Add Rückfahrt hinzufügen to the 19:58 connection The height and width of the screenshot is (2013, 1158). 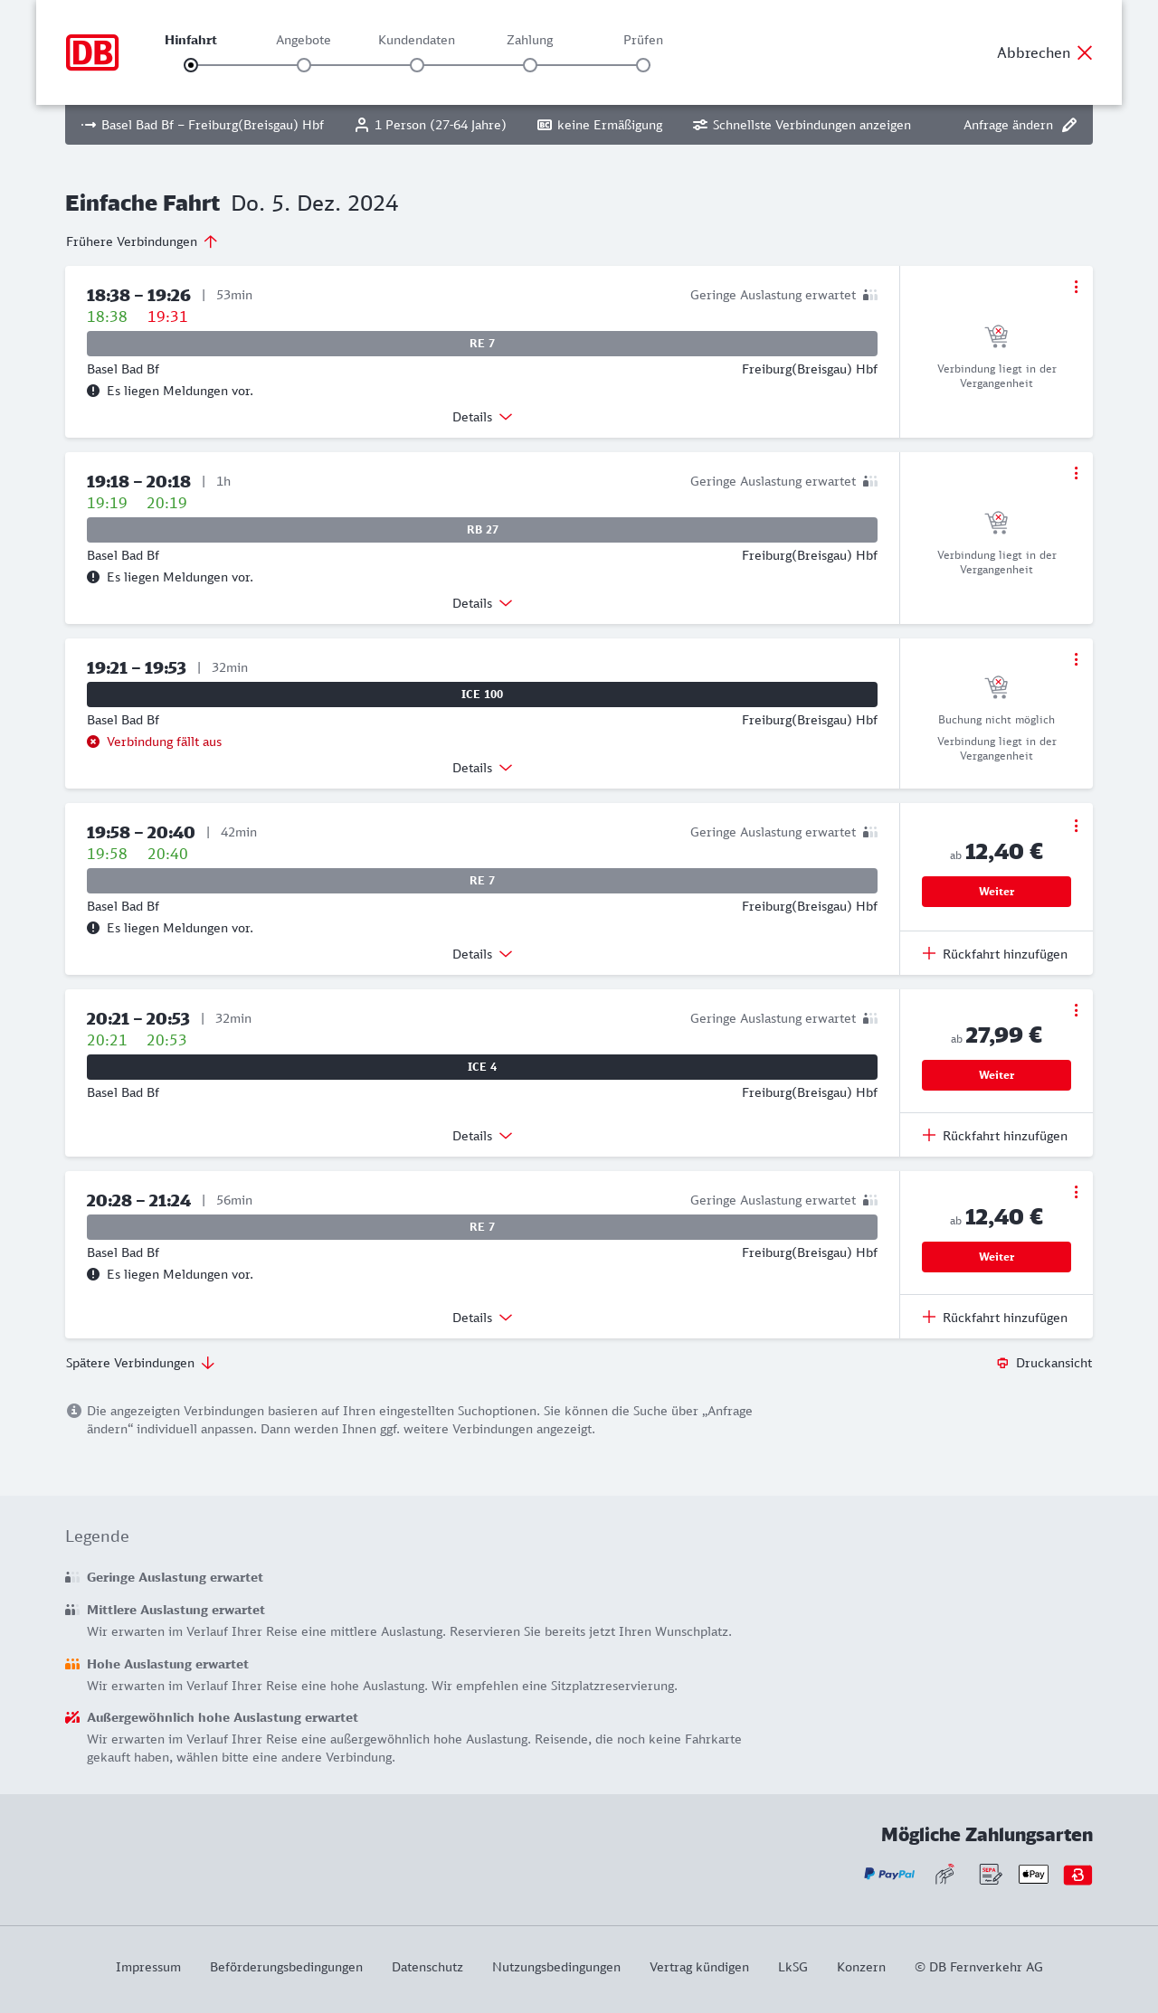[x=995, y=954]
